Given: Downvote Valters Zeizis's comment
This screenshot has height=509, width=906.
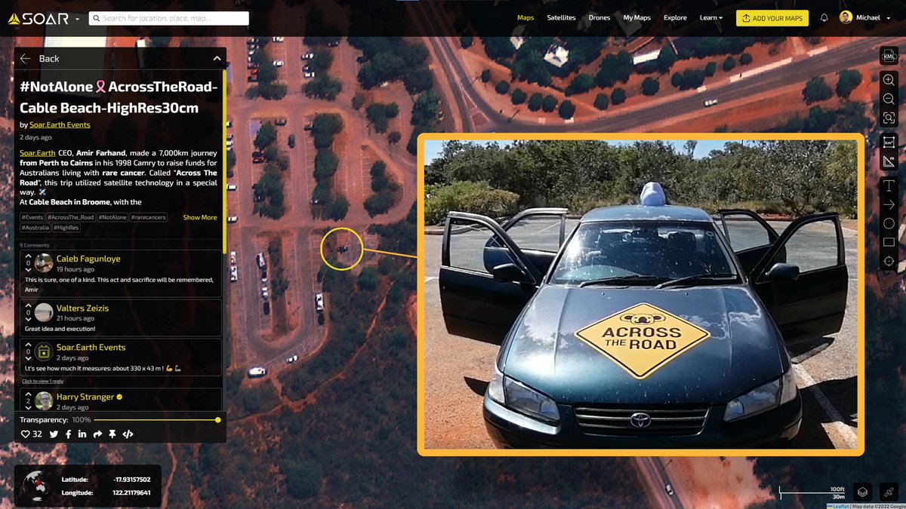Looking at the screenshot, I should click(28, 318).
